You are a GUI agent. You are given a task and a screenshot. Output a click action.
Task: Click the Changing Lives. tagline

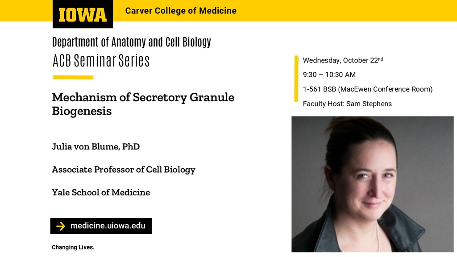pyautogui.click(x=73, y=247)
